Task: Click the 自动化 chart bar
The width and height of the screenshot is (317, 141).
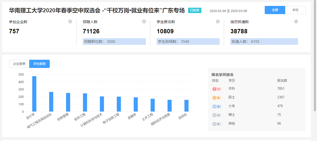Action: (x=187, y=106)
